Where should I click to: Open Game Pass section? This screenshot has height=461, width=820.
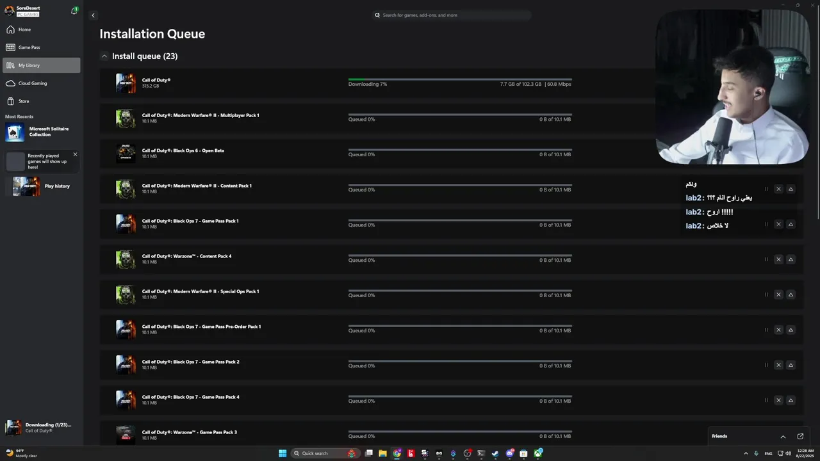41,47
